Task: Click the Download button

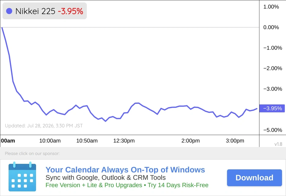Action: [x=255, y=178]
